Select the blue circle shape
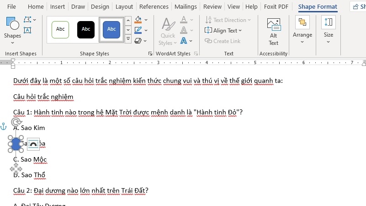This screenshot has width=366, height=206. (16, 144)
